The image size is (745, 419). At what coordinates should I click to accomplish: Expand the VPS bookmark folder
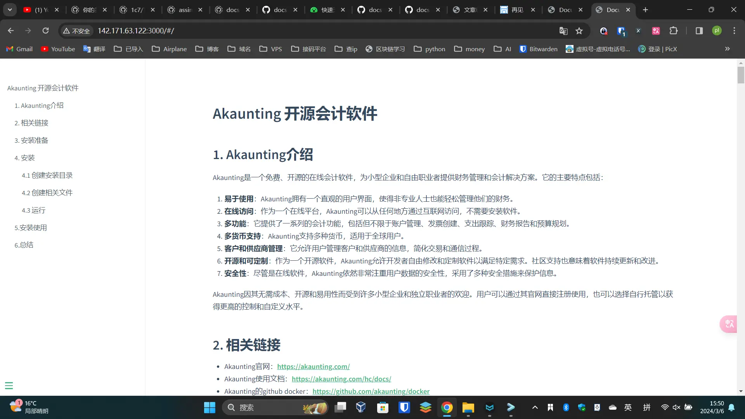coord(270,49)
